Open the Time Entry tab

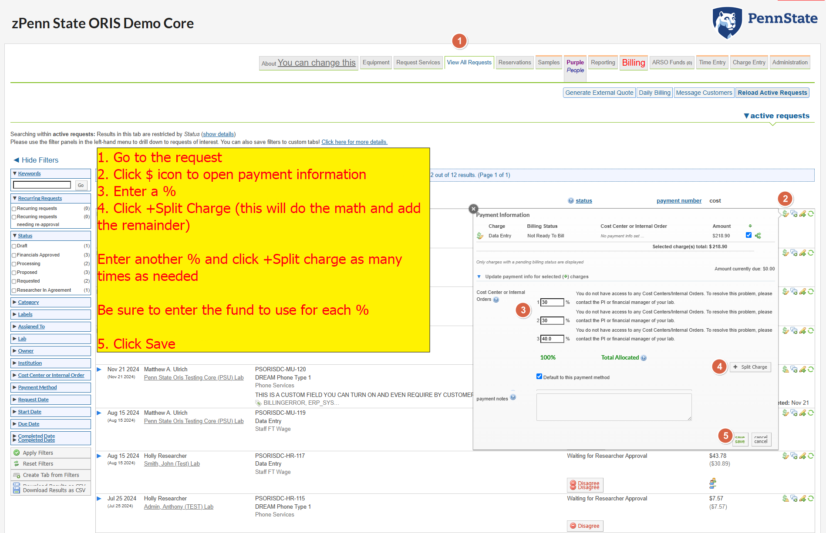point(712,63)
